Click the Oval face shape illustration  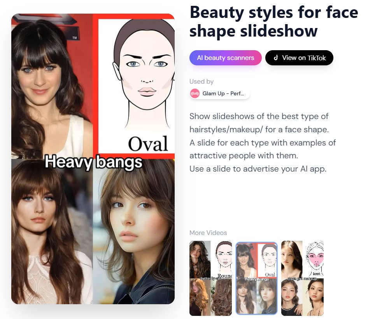(x=136, y=86)
